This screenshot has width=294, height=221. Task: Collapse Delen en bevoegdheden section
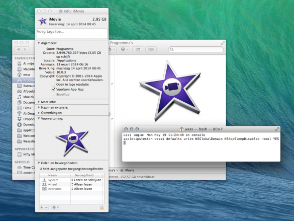(x=39, y=163)
